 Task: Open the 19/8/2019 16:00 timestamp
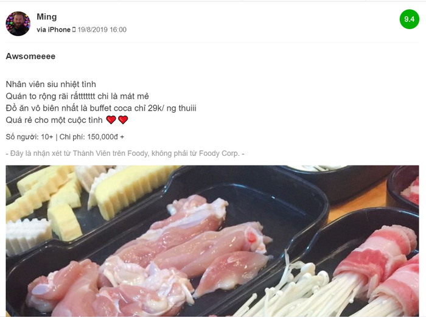(102, 30)
